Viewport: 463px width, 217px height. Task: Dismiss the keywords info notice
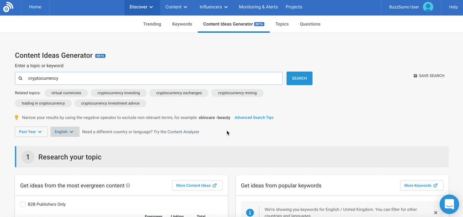(x=435, y=212)
